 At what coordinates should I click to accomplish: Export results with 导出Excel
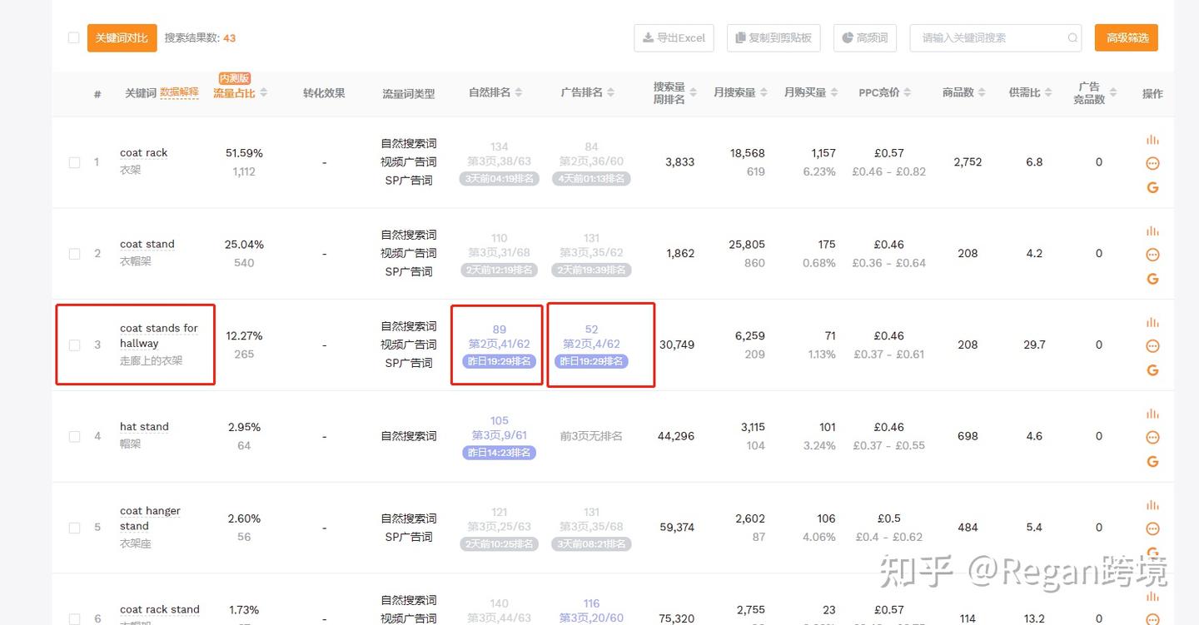click(674, 38)
